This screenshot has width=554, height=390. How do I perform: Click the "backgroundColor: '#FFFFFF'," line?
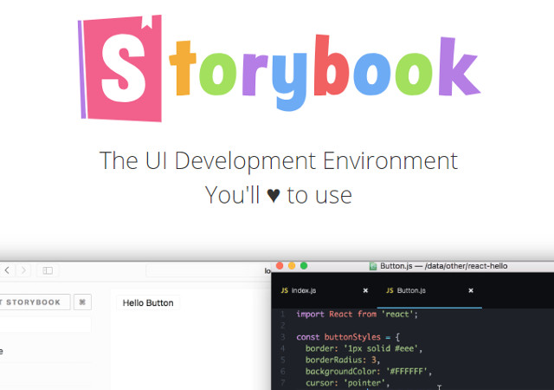tap(369, 371)
